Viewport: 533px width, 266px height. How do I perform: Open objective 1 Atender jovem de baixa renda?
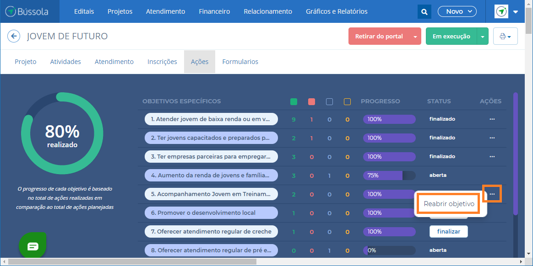(x=211, y=119)
